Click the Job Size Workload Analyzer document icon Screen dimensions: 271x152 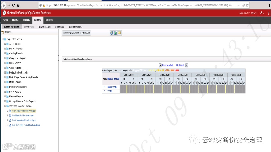[x=10, y=115]
